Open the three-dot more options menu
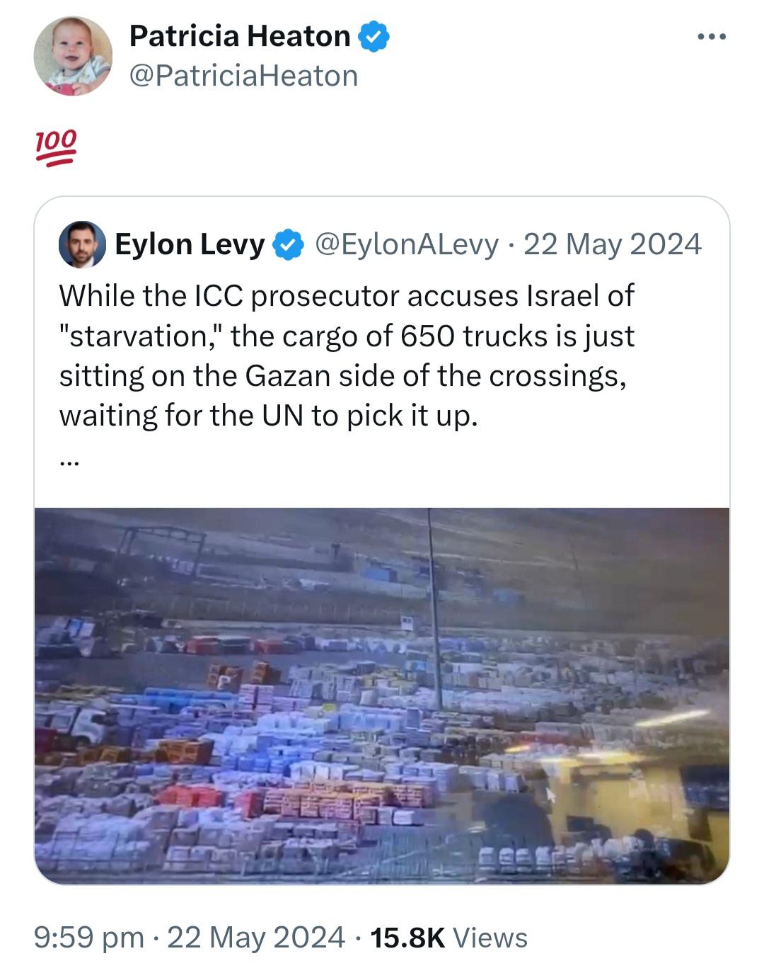The image size is (764, 973). (712, 36)
